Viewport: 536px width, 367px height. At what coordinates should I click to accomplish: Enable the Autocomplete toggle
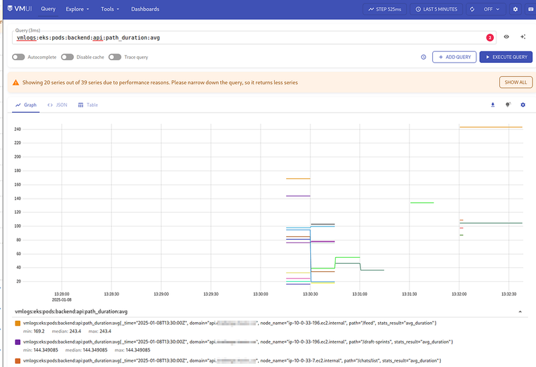click(18, 58)
